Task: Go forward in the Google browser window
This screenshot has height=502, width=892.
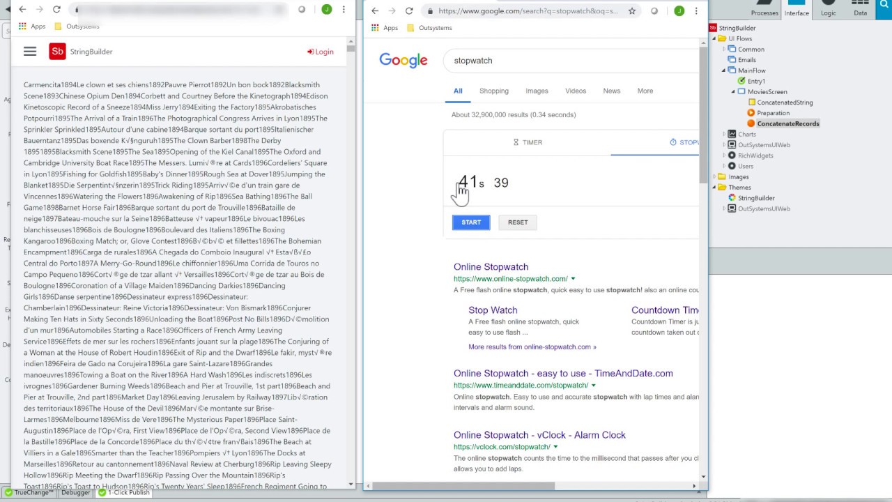Action: 392,11
